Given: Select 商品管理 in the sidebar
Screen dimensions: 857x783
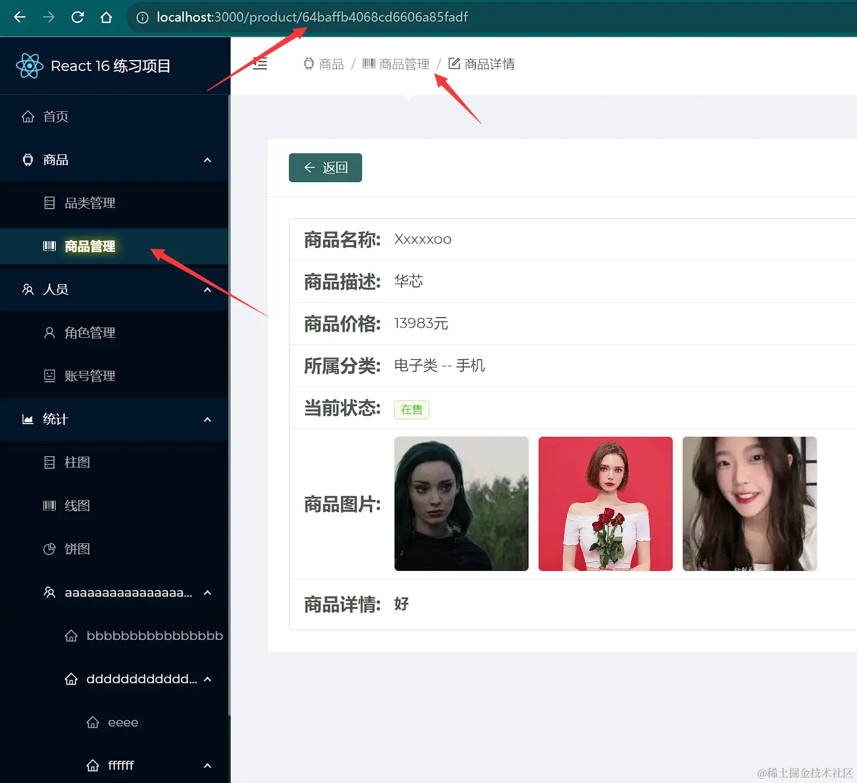Looking at the screenshot, I should 114,246.
